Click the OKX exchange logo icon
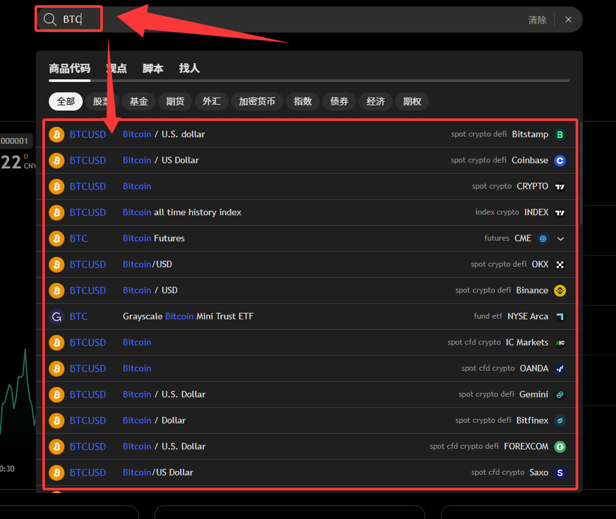This screenshot has width=616, height=519. coord(560,265)
